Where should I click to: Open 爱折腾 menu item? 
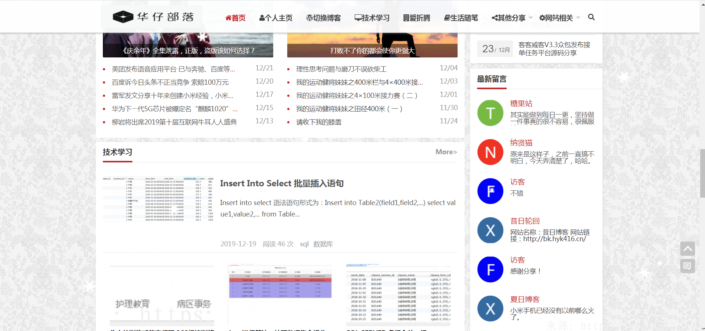417,18
